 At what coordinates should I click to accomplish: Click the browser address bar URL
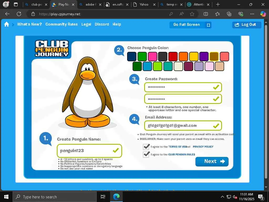coord(60,14)
